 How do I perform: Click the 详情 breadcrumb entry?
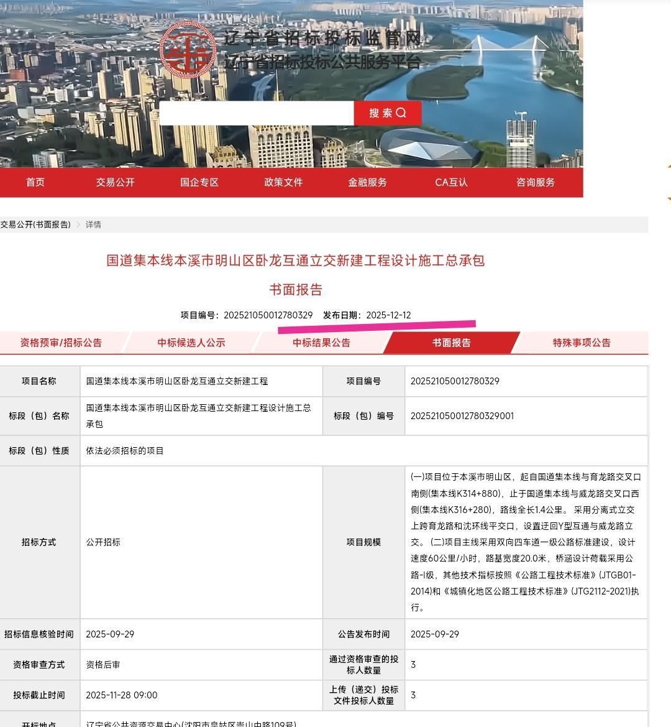coord(93,225)
